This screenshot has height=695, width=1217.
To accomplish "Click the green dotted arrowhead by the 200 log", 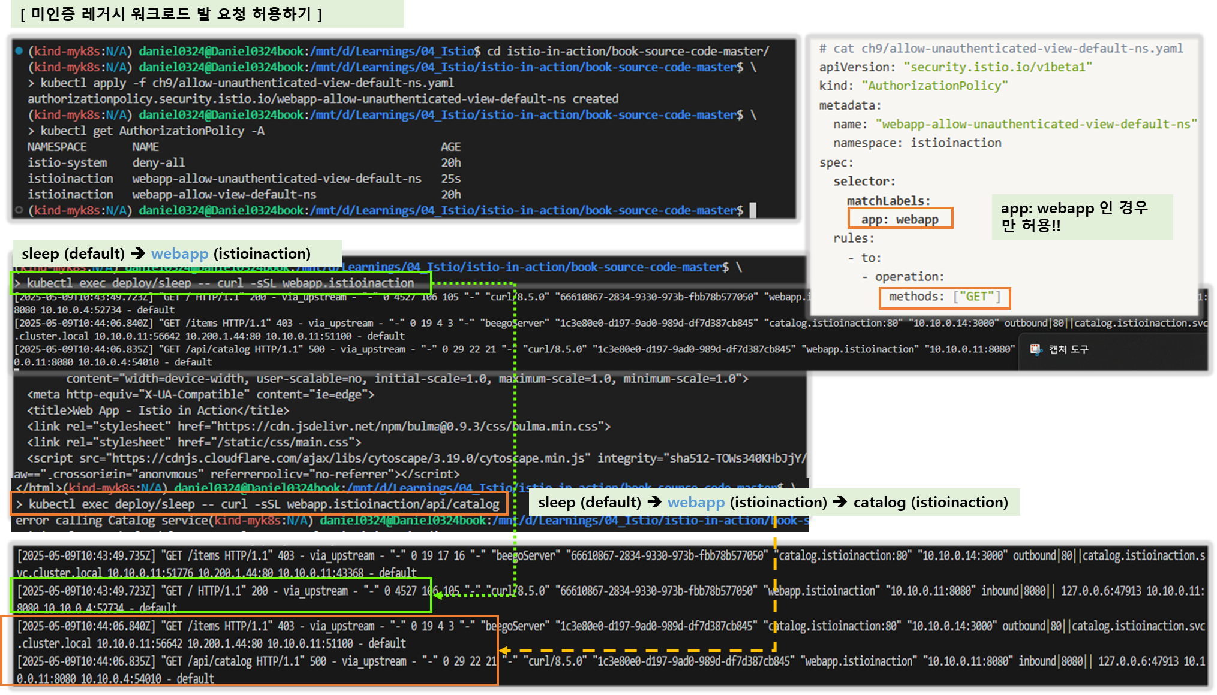I will 438,595.
